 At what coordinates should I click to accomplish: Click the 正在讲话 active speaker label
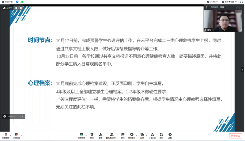217,7
